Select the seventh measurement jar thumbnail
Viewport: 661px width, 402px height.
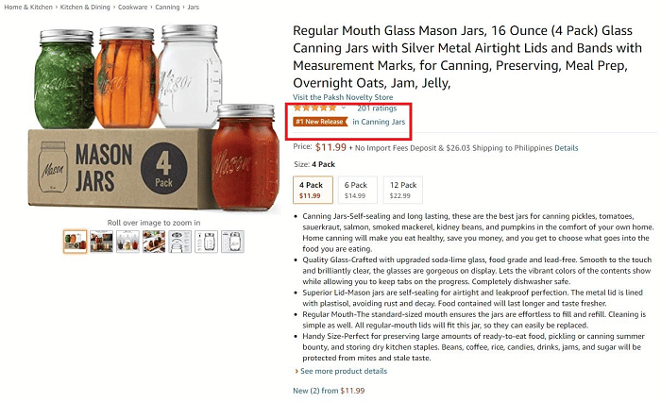pyautogui.click(x=232, y=242)
